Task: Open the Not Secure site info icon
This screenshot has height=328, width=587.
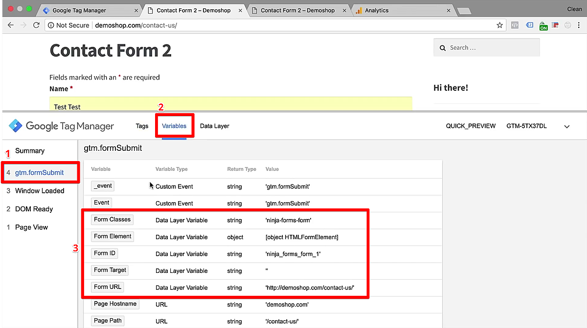Action: pyautogui.click(x=51, y=25)
